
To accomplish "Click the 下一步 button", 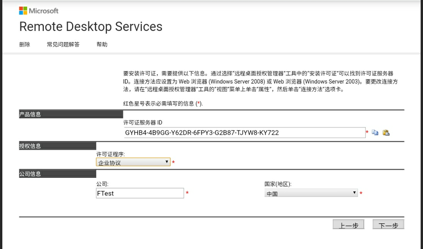I will pyautogui.click(x=389, y=225).
